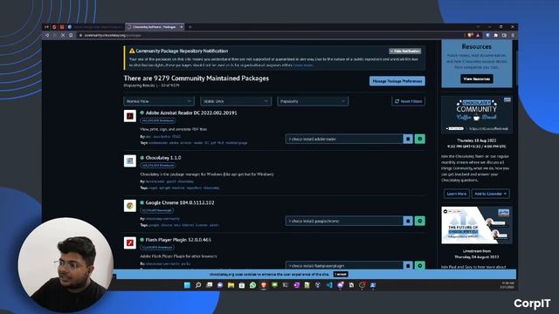Click the View Resources button
Screen dimensions: 559x314
pos(477,78)
